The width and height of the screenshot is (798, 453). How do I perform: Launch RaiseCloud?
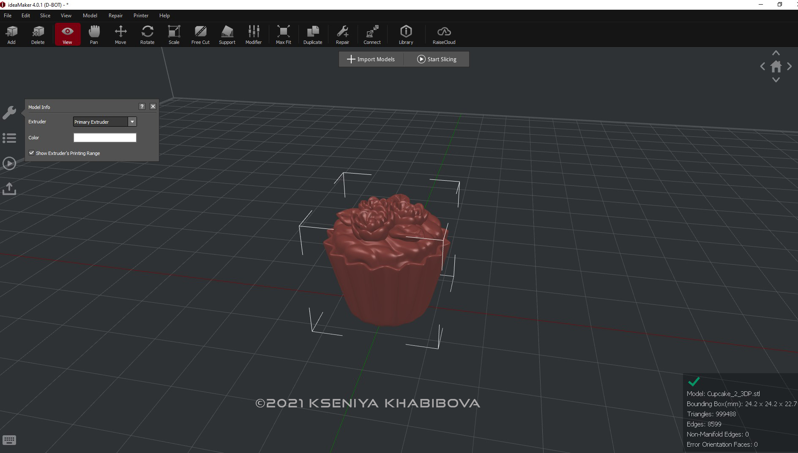point(444,34)
